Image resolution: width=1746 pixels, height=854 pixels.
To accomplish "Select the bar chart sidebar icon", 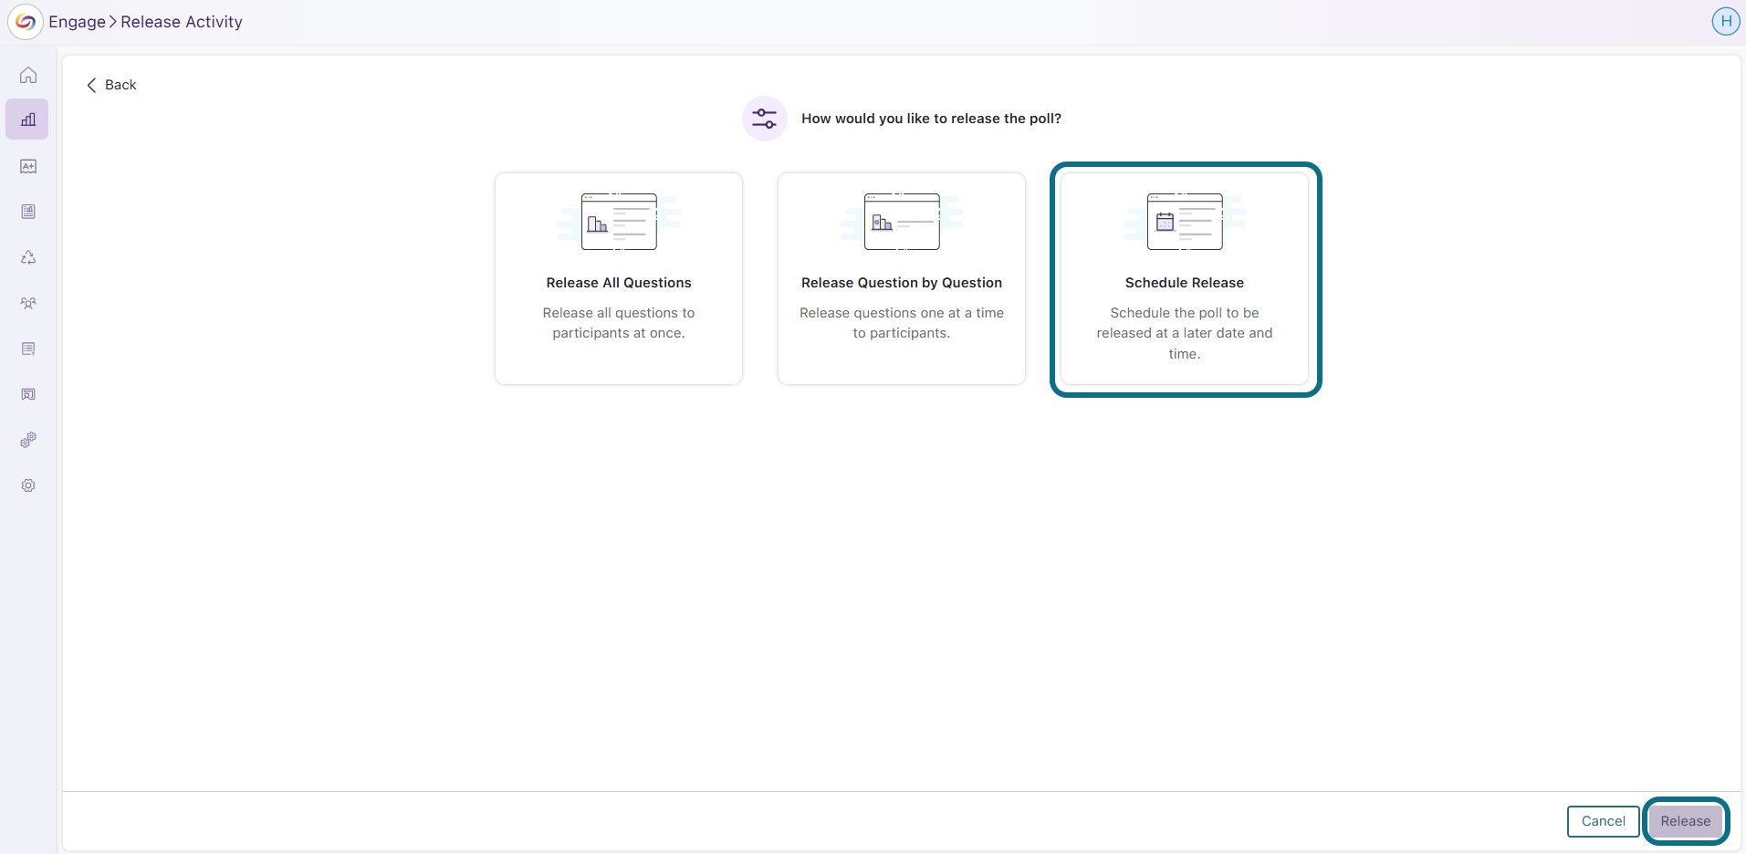I will 28,120.
